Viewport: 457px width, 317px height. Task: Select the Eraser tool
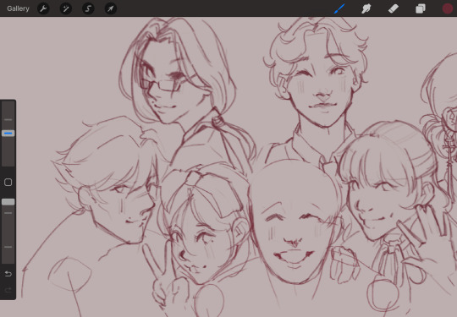coord(394,8)
